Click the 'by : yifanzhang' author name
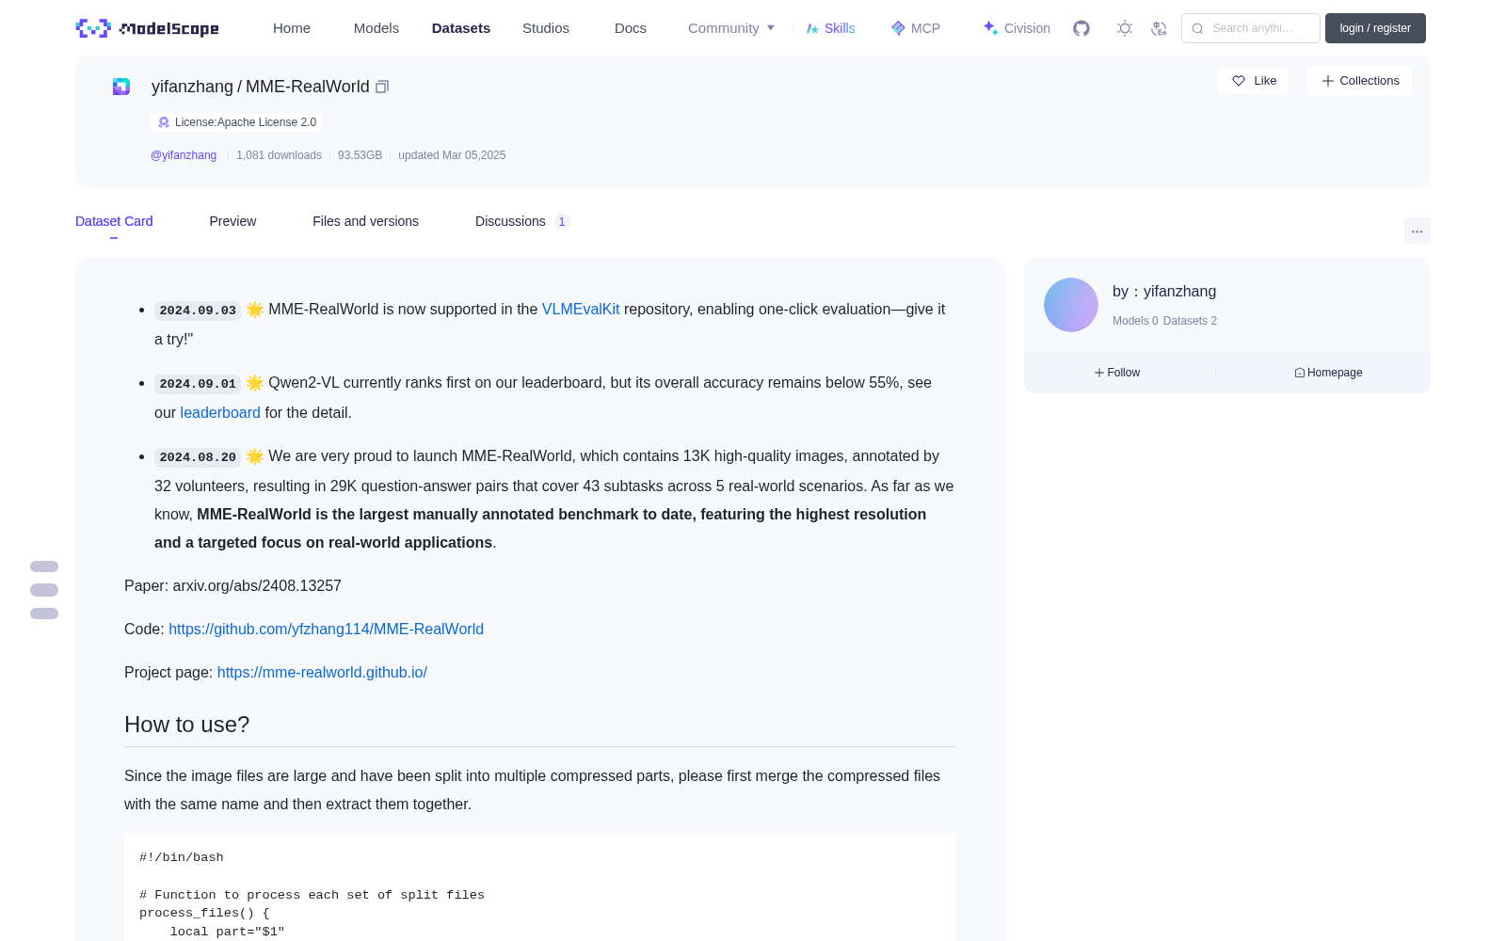1506x941 pixels. tap(1164, 292)
